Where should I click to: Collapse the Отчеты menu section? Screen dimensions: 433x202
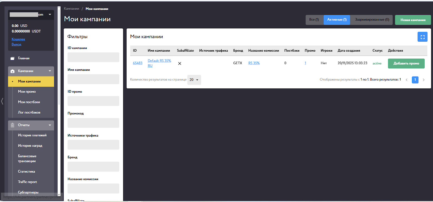pos(50,125)
